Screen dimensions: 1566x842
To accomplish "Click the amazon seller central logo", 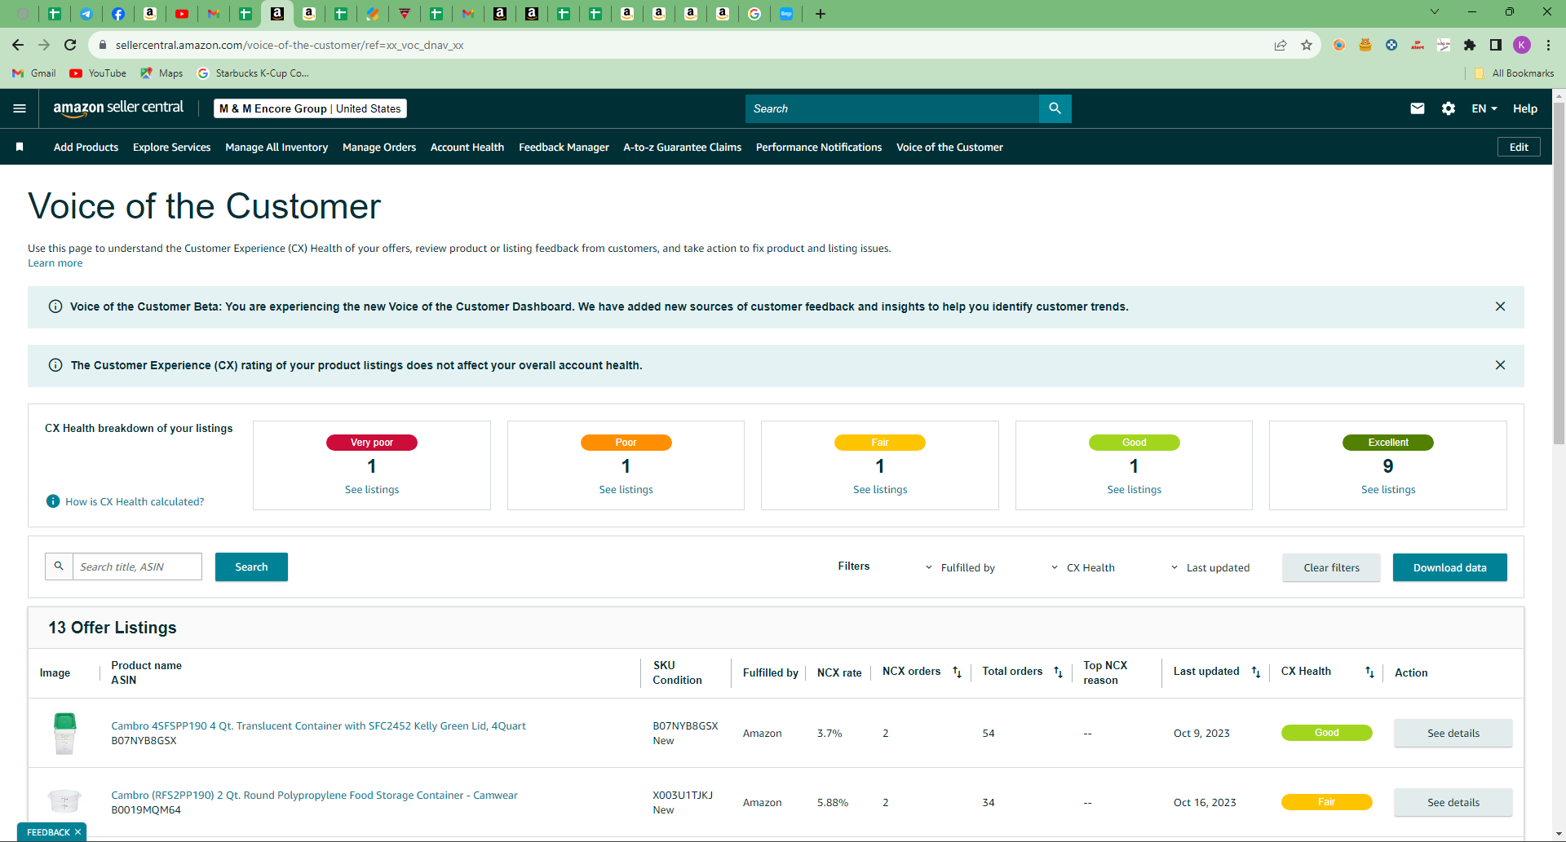I will tap(118, 108).
